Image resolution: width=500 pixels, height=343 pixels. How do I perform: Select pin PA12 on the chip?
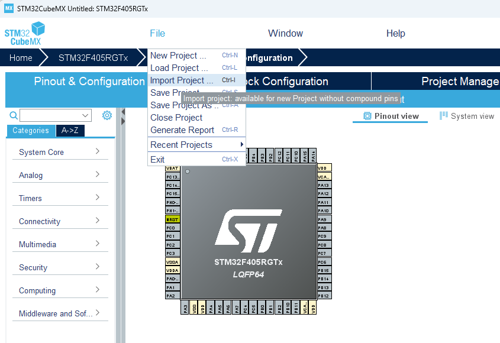pos(324,194)
